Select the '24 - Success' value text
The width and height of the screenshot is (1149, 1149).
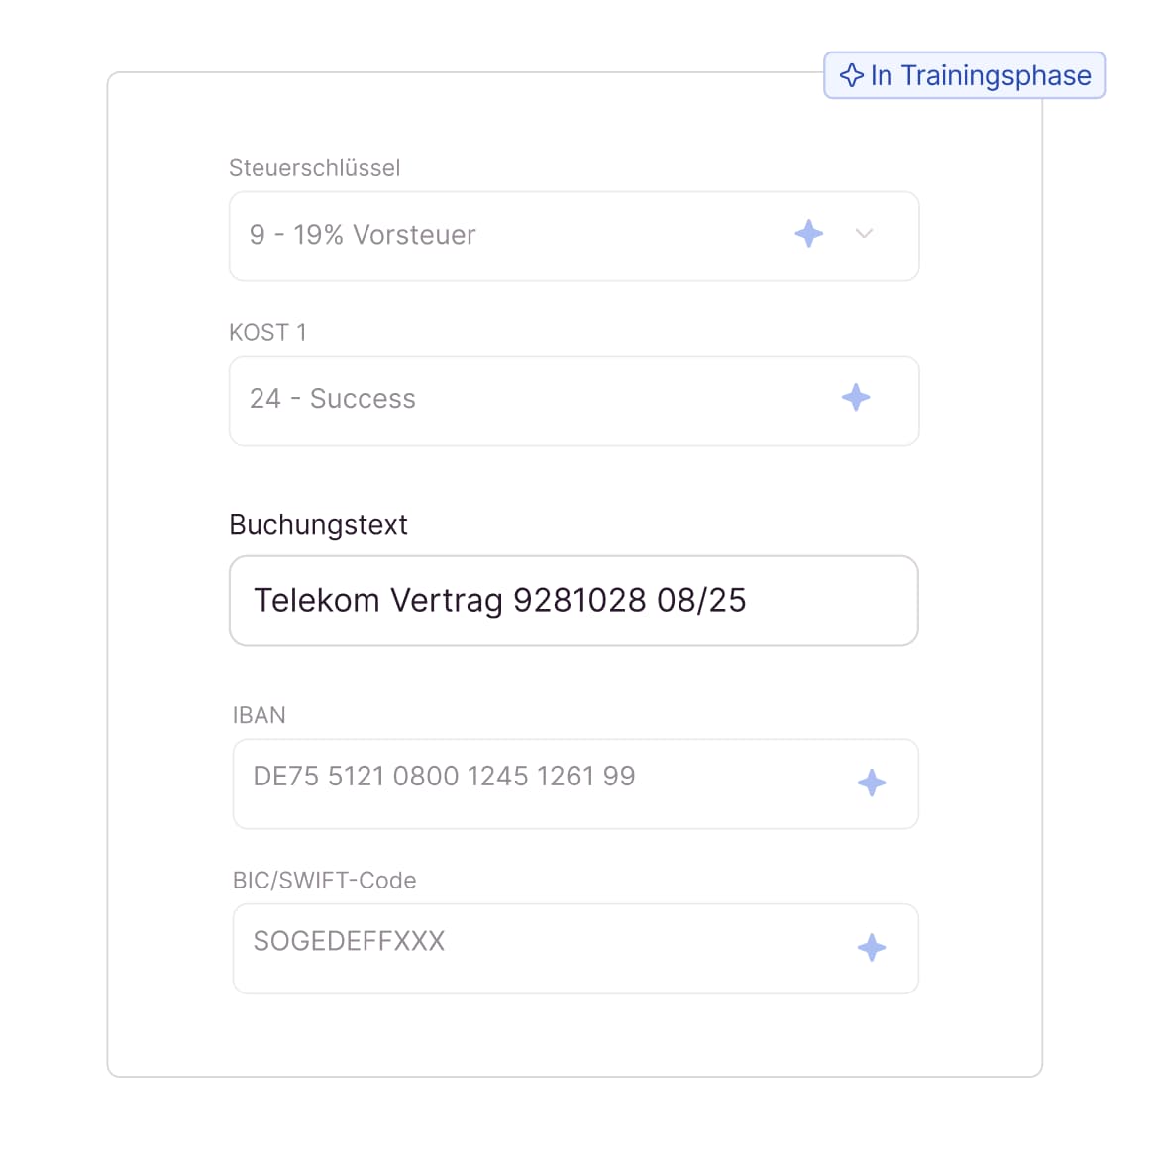point(333,398)
